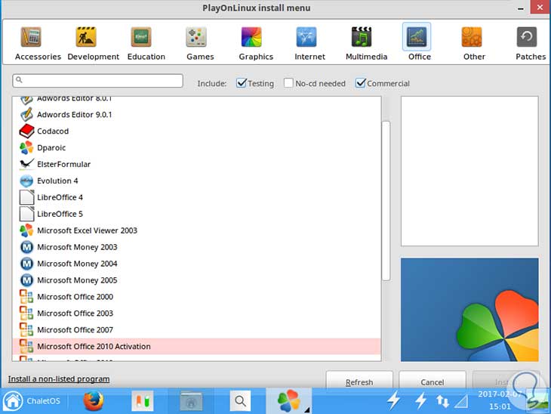Click the program list vertical scrollbar
The height and width of the screenshot is (414, 551).
pyautogui.click(x=386, y=200)
